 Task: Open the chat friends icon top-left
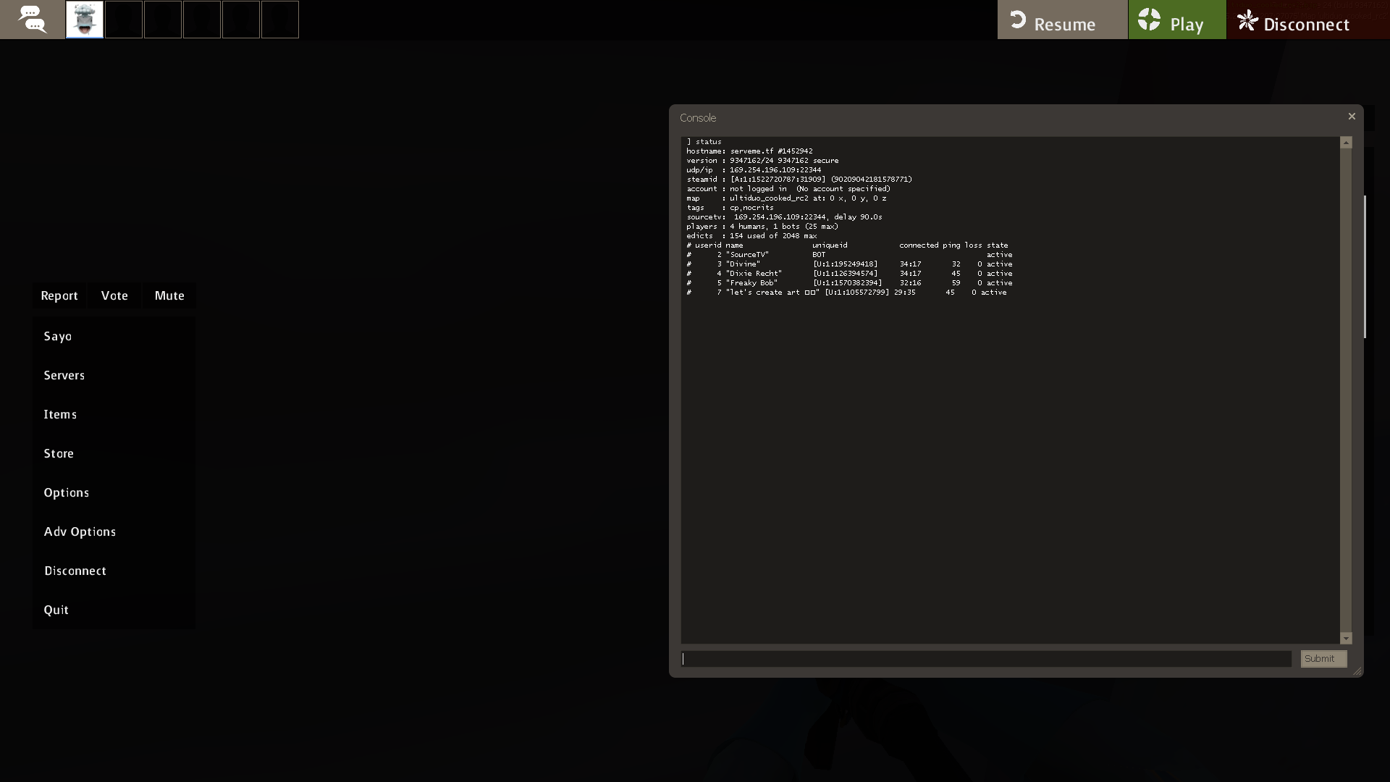32,20
